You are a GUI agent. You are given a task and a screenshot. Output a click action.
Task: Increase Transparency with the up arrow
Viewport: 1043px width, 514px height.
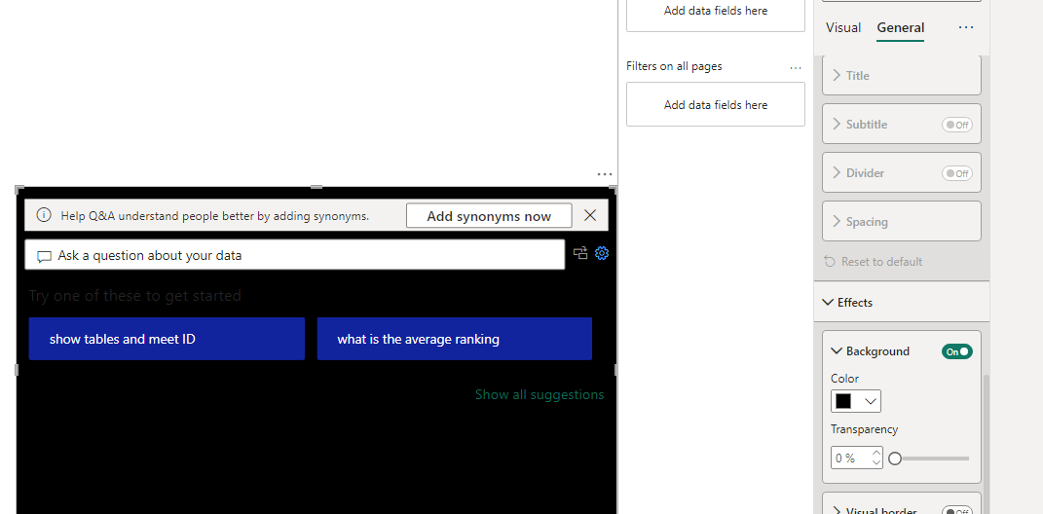point(876,454)
